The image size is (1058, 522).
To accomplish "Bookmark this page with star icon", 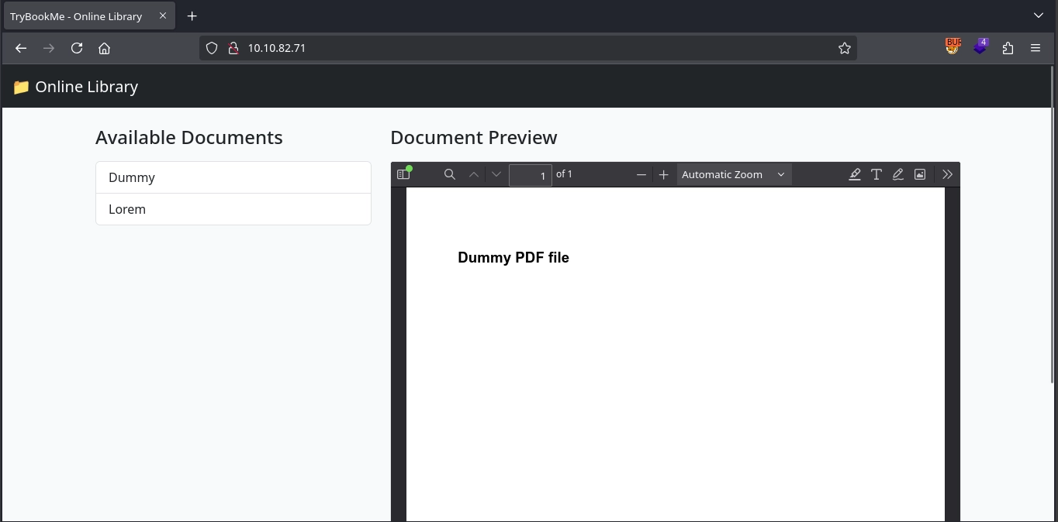I will [844, 48].
